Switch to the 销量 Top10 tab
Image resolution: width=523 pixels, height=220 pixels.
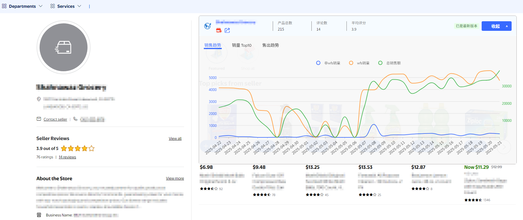click(x=242, y=45)
